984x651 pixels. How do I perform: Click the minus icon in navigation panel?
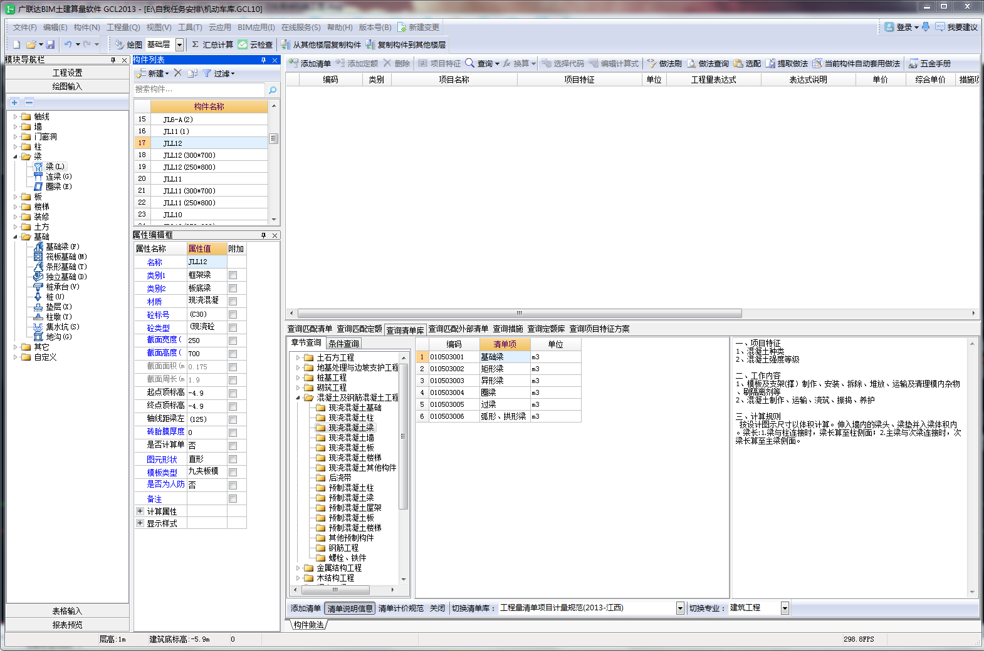coord(29,102)
